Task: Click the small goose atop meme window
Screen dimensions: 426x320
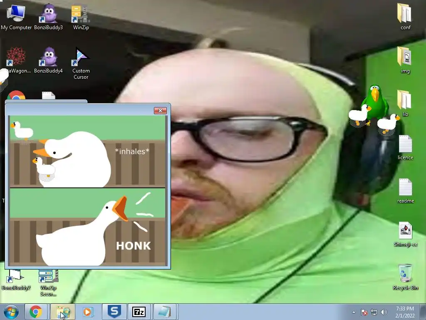Action: point(22,131)
